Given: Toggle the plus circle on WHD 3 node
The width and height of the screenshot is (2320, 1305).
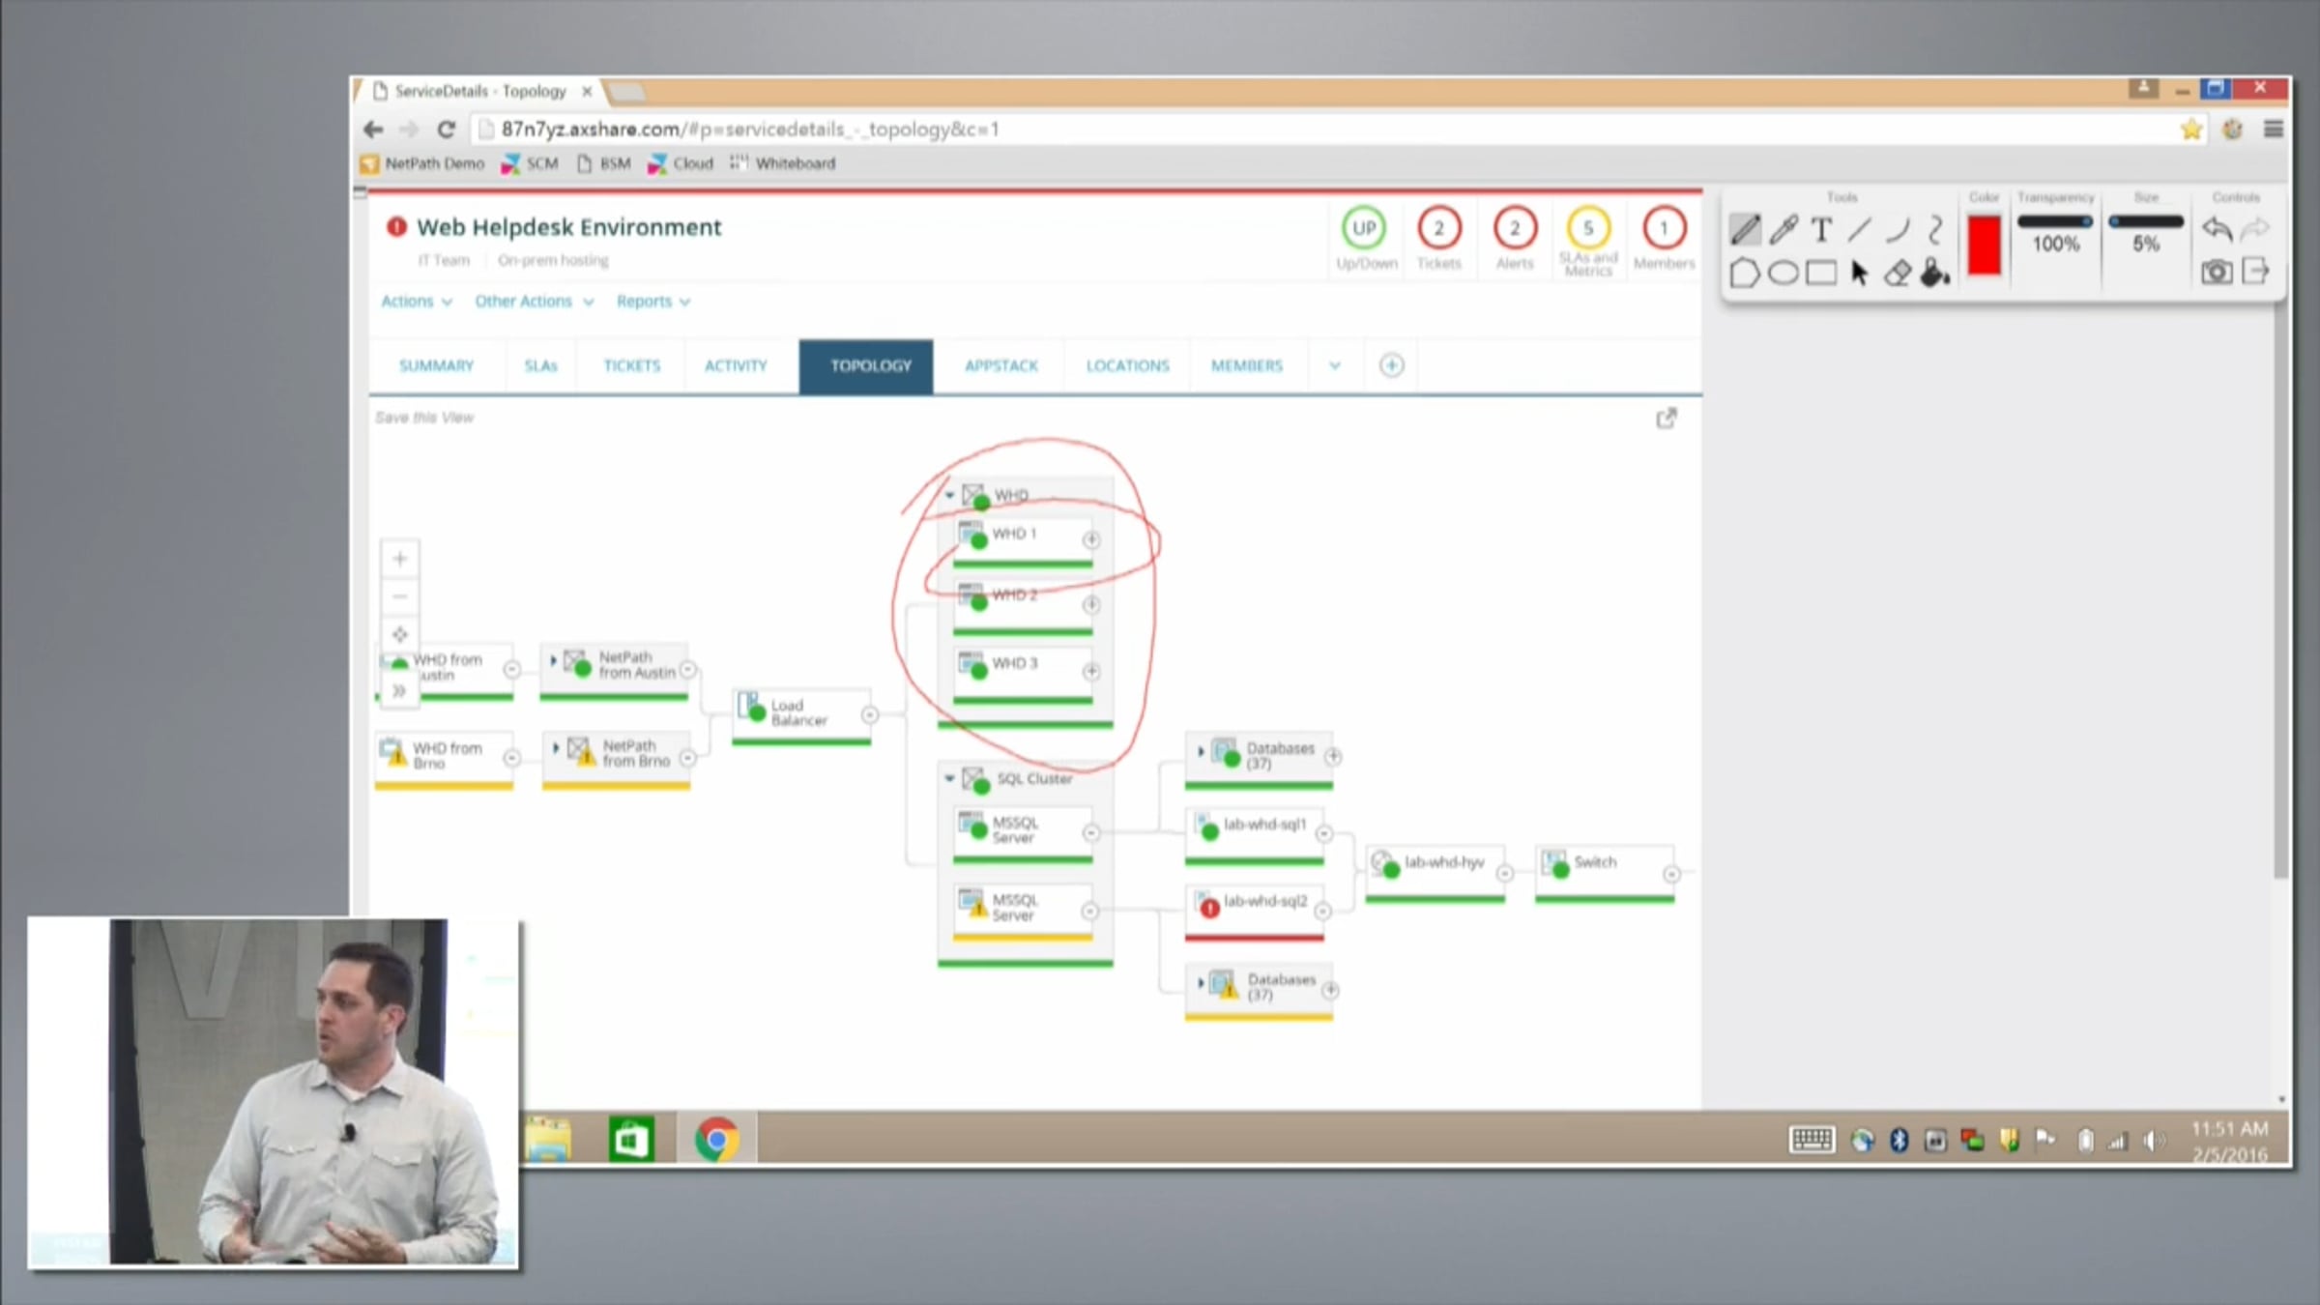Looking at the screenshot, I should [x=1091, y=671].
